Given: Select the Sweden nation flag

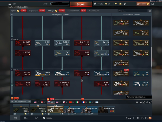Looking at the screenshot, I should point(91,102).
